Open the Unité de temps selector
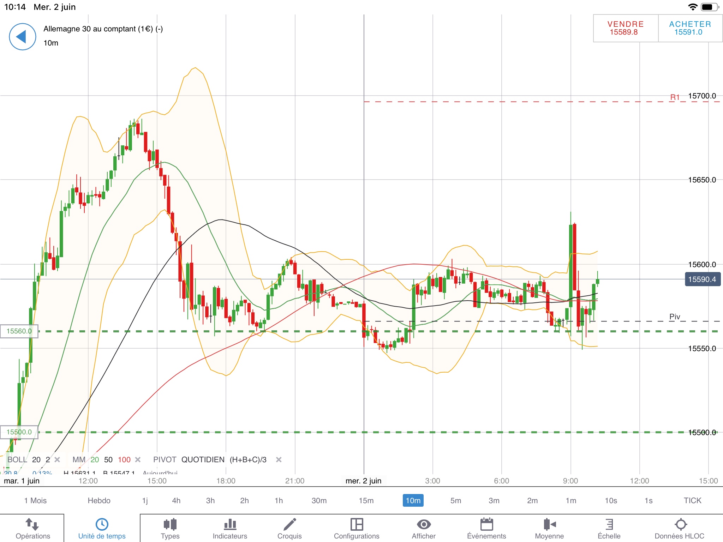The height and width of the screenshot is (542, 723). (x=102, y=528)
